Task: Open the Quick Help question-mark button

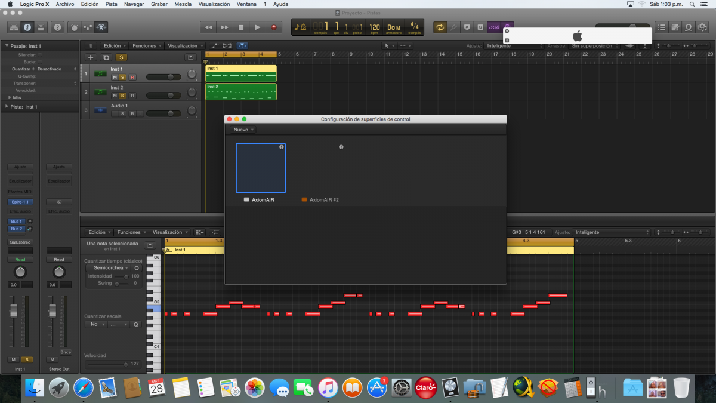Action: (x=57, y=27)
